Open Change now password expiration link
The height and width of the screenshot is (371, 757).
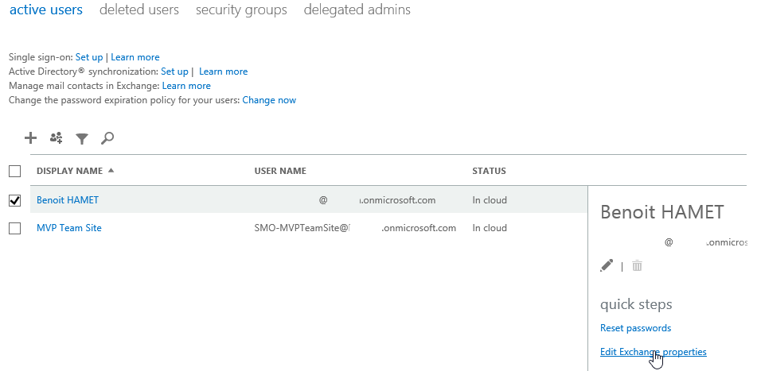tap(269, 100)
